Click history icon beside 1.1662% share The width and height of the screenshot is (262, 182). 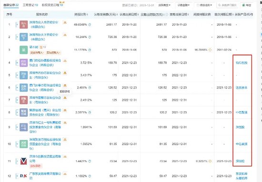(90, 176)
